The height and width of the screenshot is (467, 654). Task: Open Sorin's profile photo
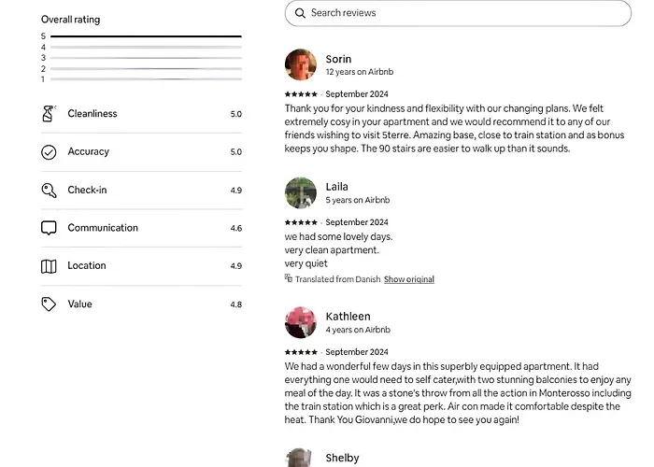click(301, 64)
